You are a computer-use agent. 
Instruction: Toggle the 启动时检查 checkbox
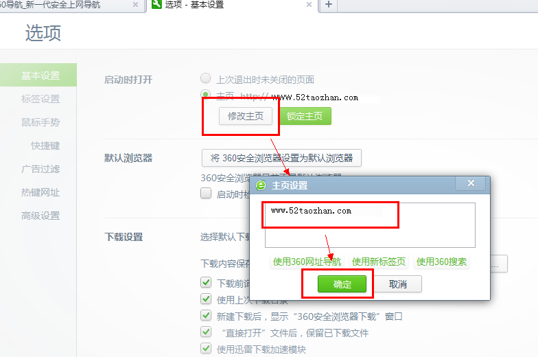tap(206, 193)
